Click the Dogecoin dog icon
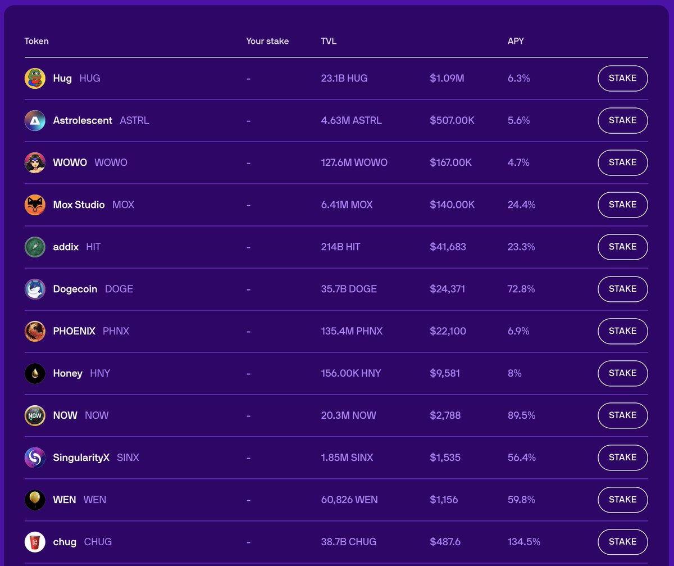674x566 pixels. (x=35, y=289)
